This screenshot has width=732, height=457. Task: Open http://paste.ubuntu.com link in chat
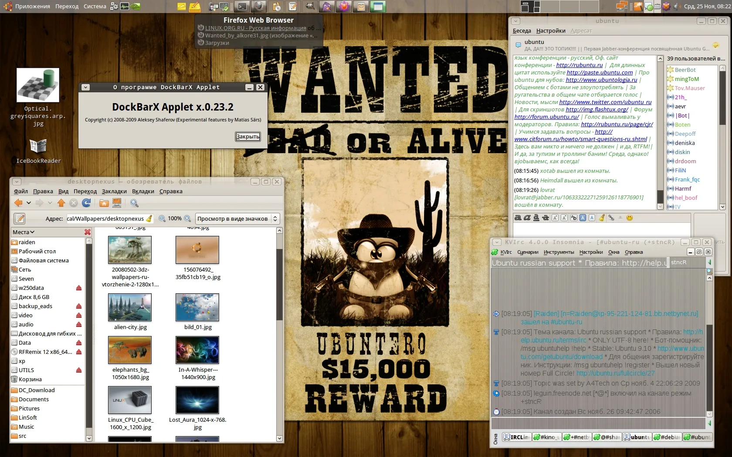pyautogui.click(x=600, y=72)
